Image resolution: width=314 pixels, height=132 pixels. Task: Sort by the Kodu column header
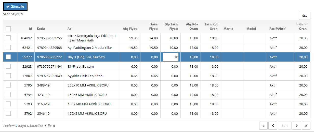(x=41, y=29)
